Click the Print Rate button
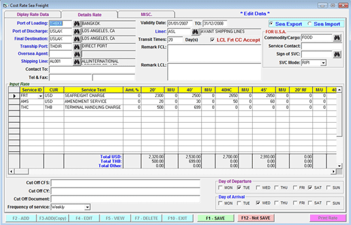 (327, 218)
